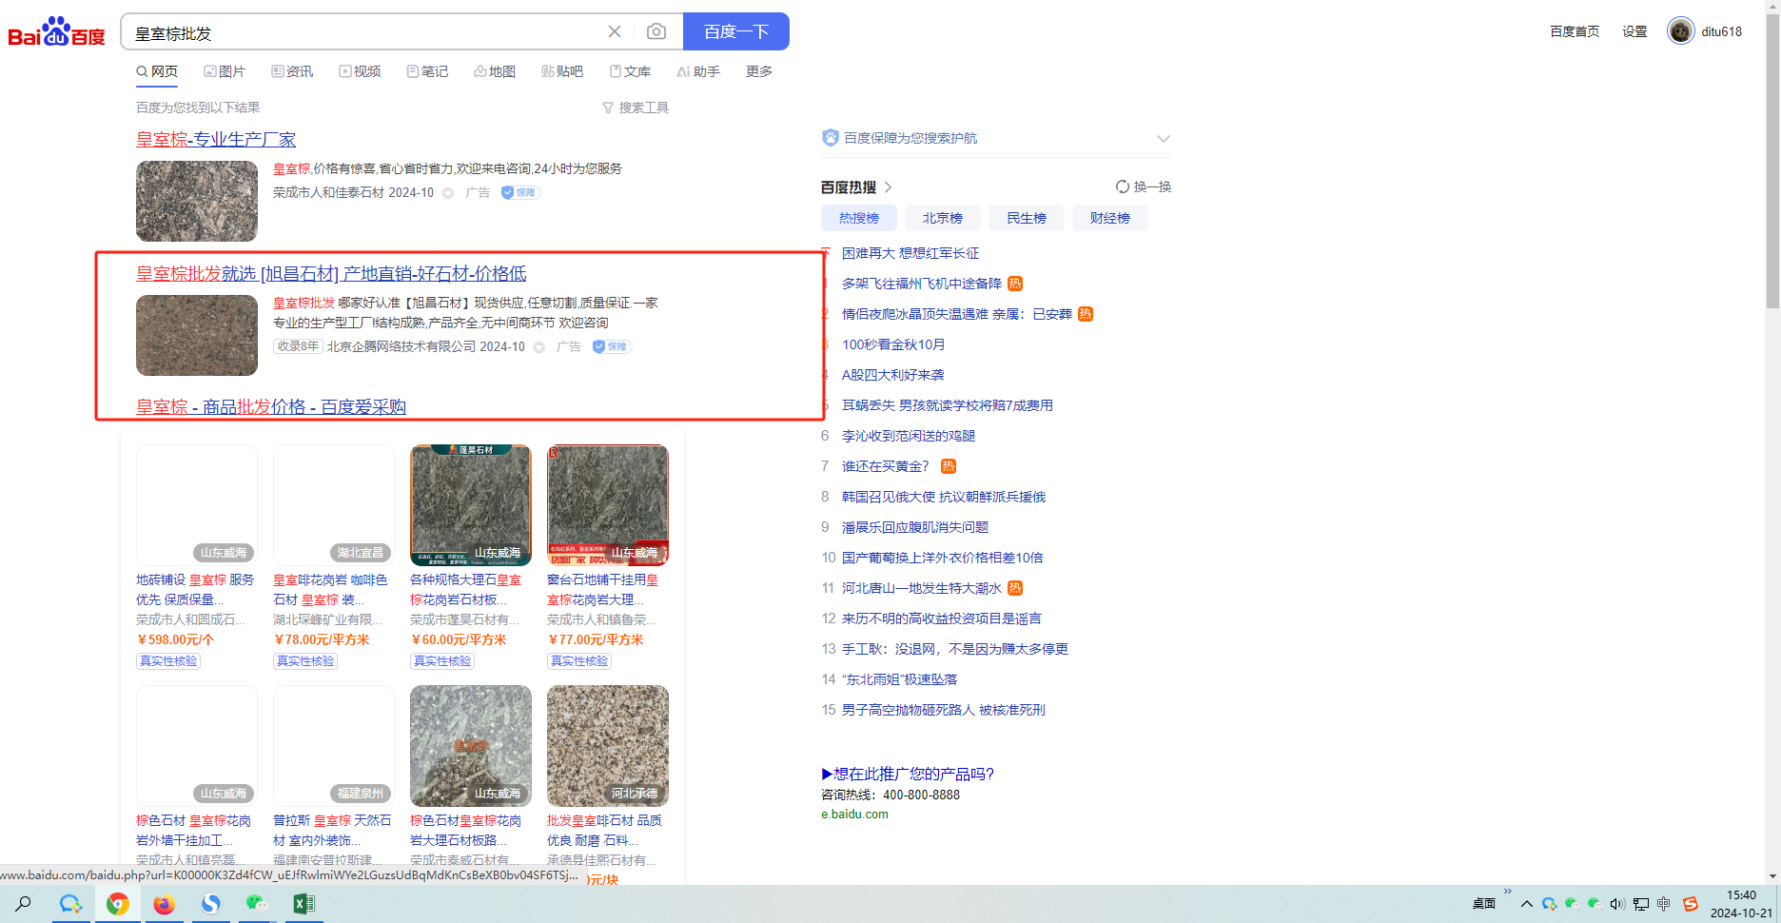
Task: Select the 财经榜 hot list tab
Action: click(1109, 218)
